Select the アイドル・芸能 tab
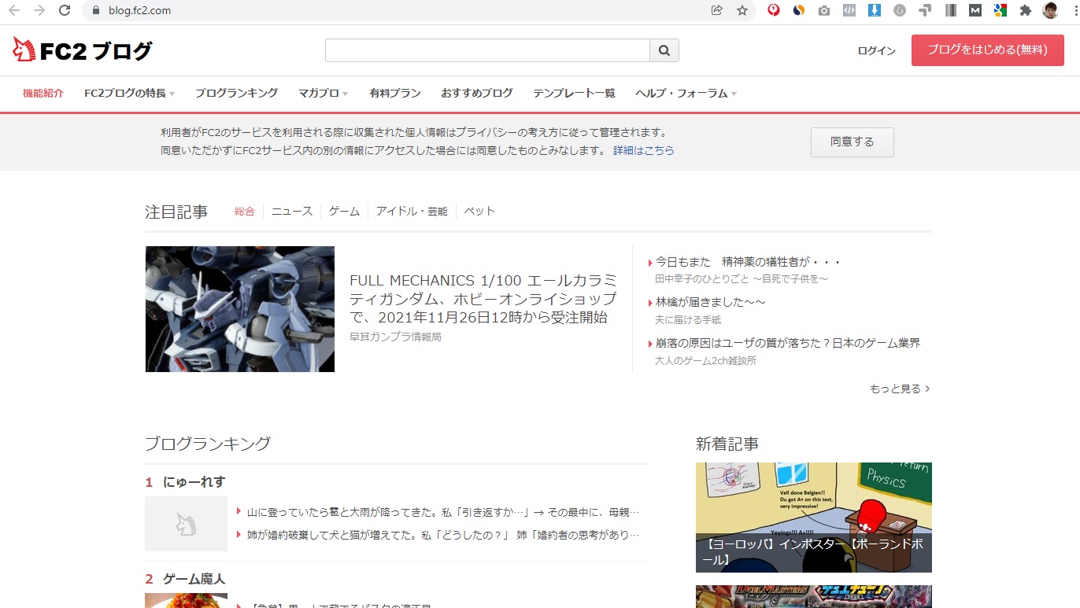 pos(412,212)
